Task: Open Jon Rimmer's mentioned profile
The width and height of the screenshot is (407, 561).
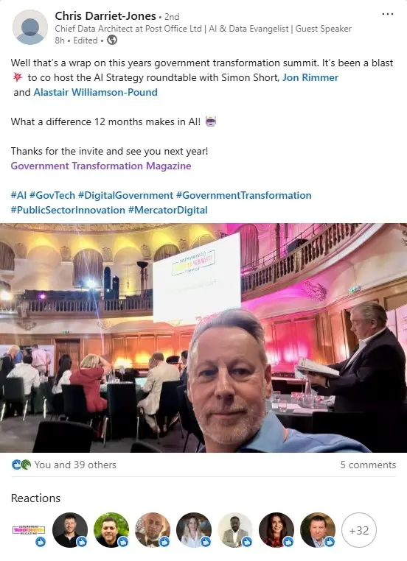Action: (310, 77)
